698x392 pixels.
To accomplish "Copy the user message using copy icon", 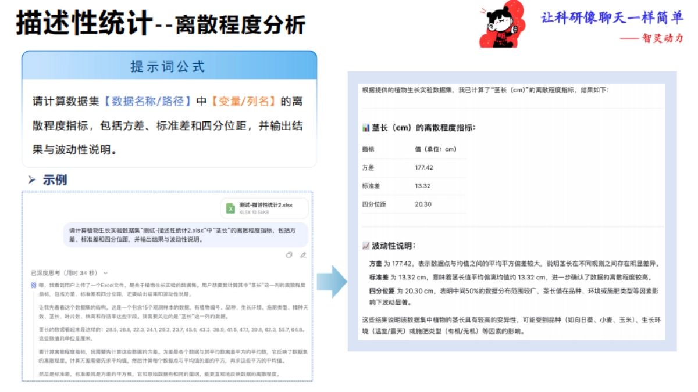I will pos(289,254).
